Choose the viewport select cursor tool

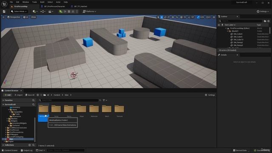coord(158,17)
